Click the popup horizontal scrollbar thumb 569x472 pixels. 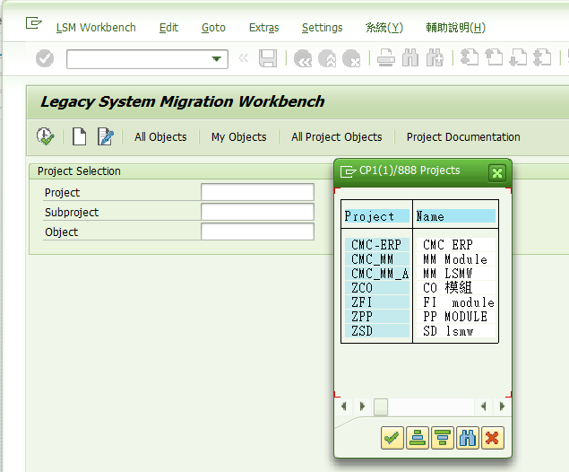(x=381, y=406)
